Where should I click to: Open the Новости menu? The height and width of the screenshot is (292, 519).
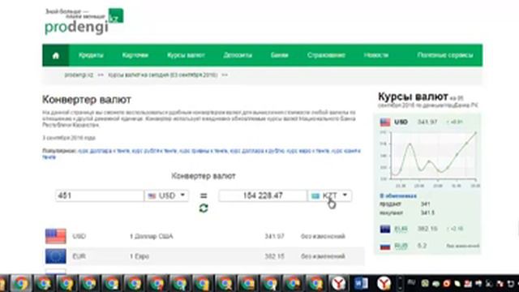coord(376,55)
